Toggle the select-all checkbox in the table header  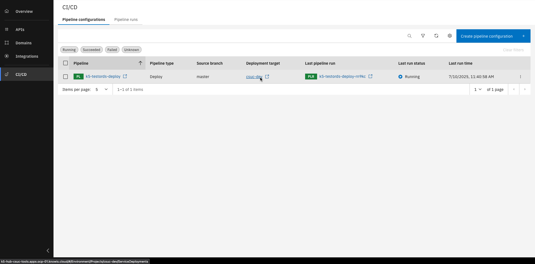point(65,63)
